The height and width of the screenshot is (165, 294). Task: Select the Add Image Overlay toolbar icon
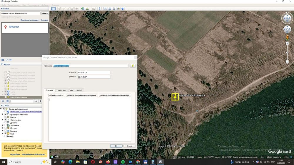[x=73, y=8]
